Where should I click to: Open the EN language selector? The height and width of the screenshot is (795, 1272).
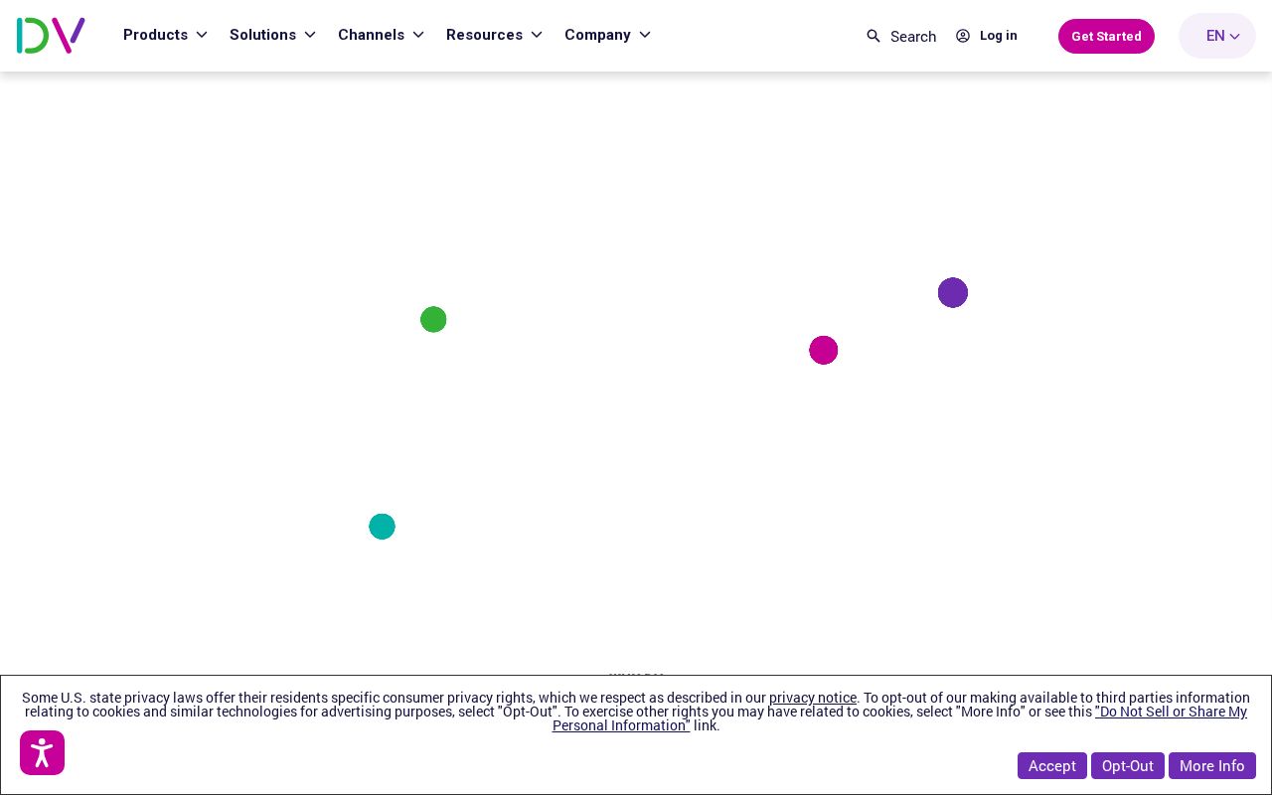click(1216, 36)
